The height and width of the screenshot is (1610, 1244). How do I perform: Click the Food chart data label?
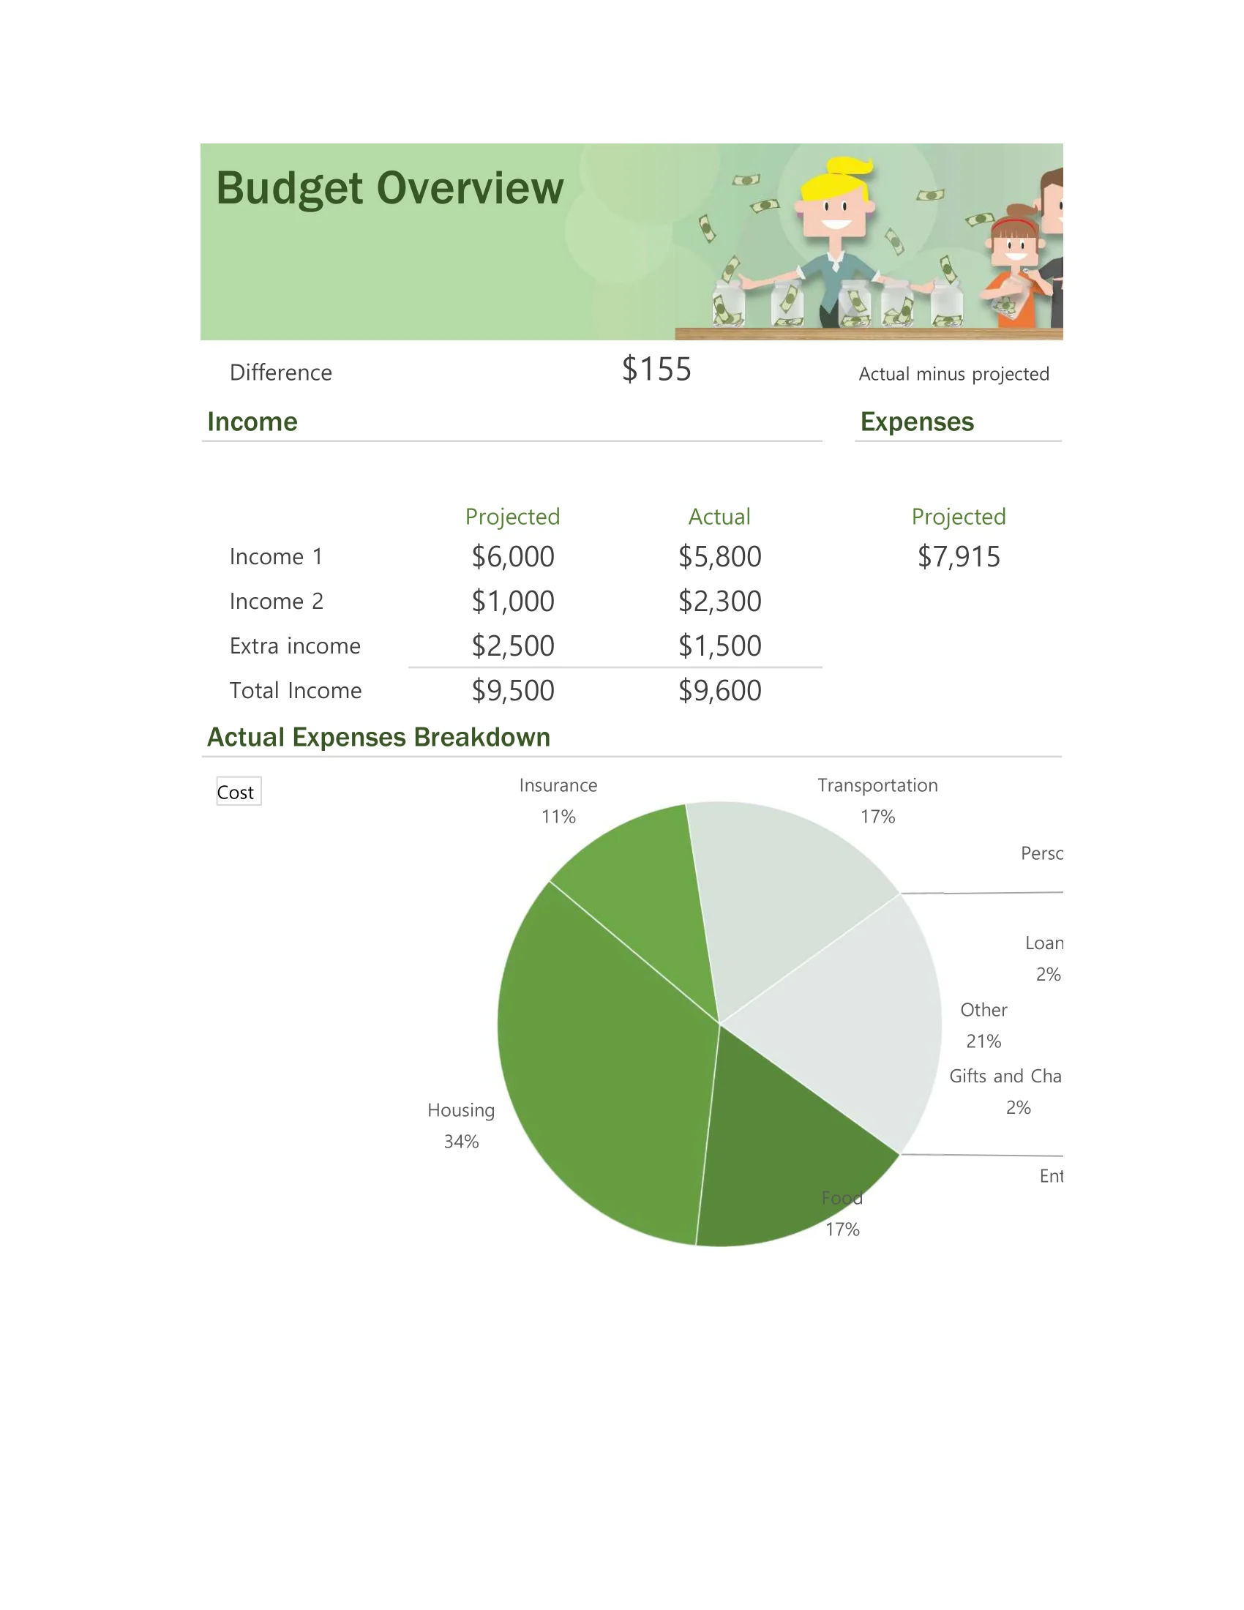842,1213
